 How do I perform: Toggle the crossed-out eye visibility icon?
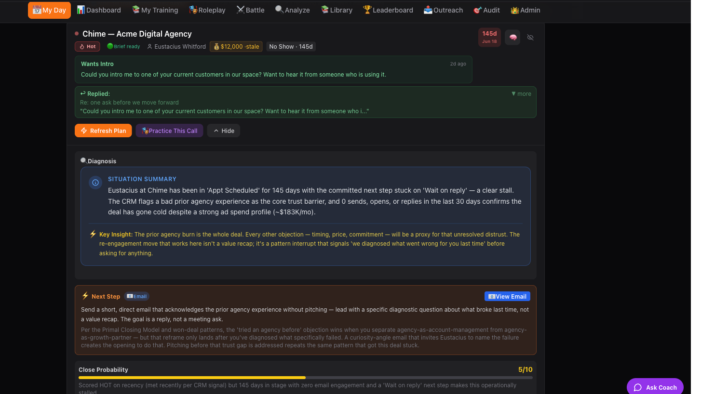530,38
